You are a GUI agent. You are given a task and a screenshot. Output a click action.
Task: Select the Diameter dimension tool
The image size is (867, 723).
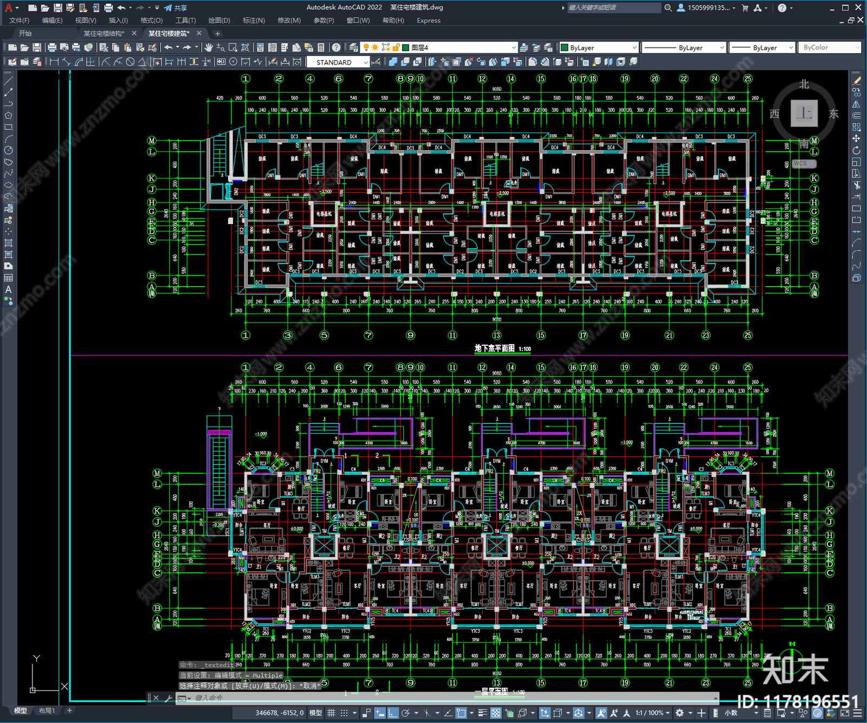(x=130, y=62)
